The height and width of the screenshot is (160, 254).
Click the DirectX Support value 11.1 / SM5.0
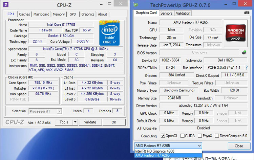coord(234,75)
